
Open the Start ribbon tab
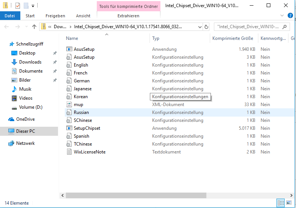click(30, 16)
